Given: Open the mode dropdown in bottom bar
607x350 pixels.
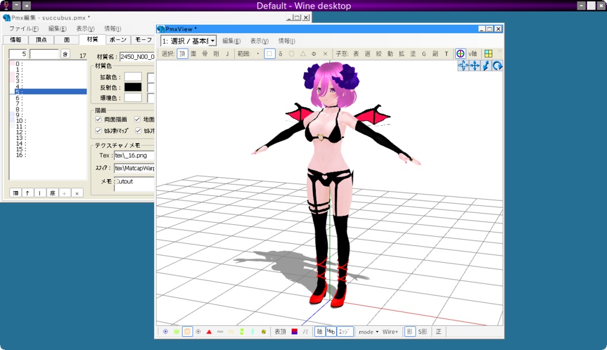Looking at the screenshot, I should pos(366,332).
